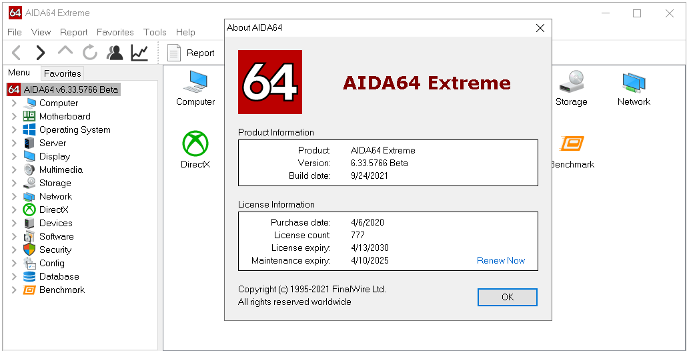Click the Refresh circular arrow icon
Viewport: 687px width, 351px height.
90,53
